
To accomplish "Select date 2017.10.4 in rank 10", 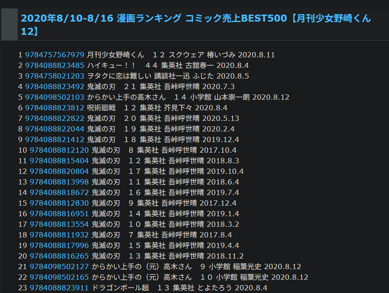I will pos(218,150).
